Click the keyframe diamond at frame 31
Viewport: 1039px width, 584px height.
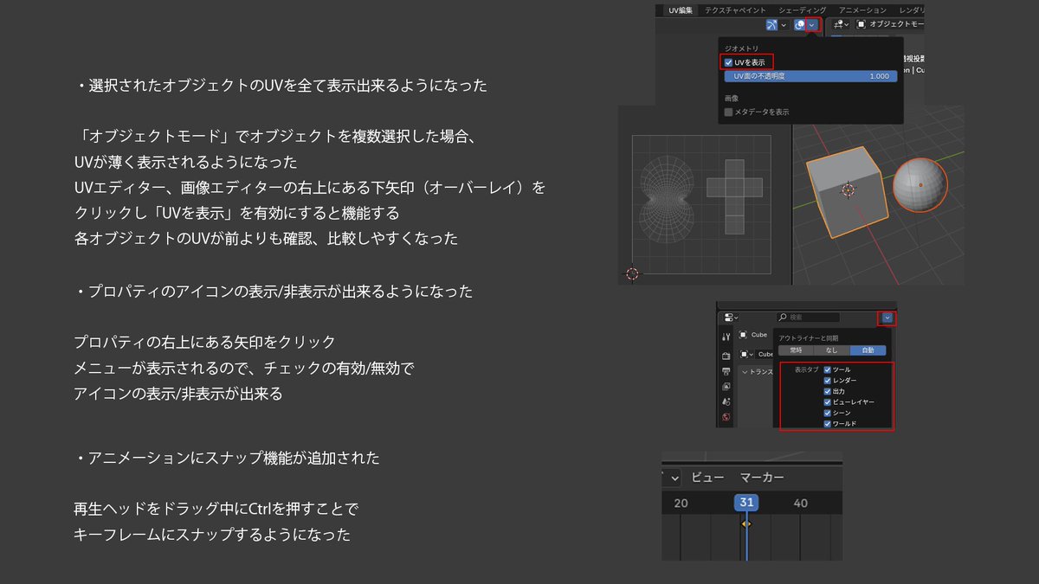click(x=746, y=523)
